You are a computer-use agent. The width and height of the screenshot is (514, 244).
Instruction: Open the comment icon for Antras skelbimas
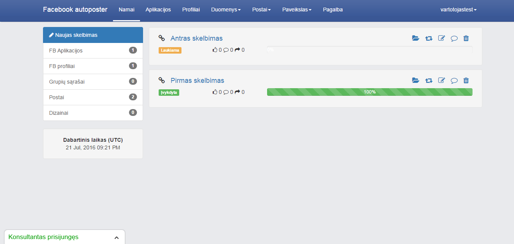(454, 38)
